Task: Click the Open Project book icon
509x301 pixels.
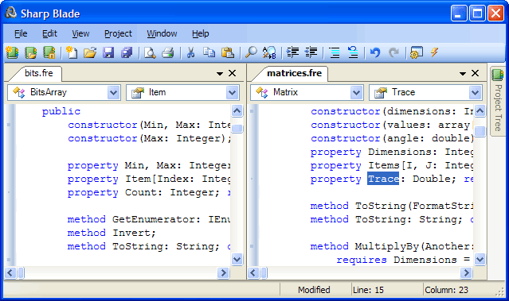Action: pyautogui.click(x=31, y=52)
